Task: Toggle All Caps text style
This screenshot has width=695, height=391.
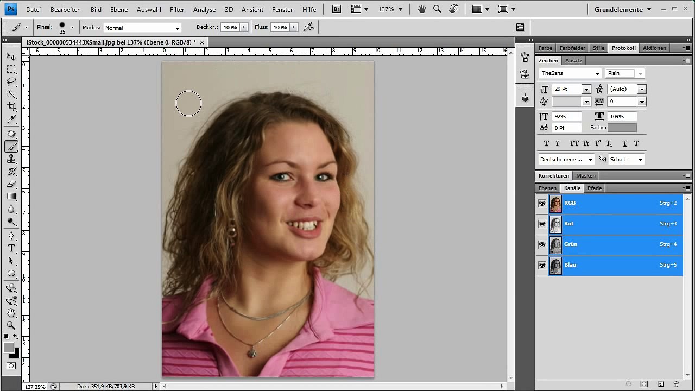Action: coord(573,143)
